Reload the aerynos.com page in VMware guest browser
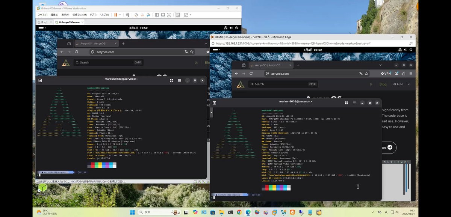This screenshot has height=217, width=451. coord(76,52)
